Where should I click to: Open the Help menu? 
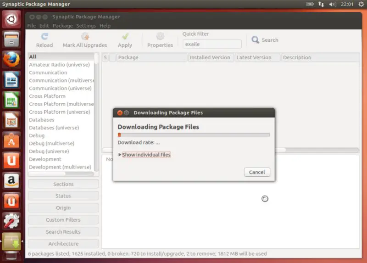[x=105, y=26]
